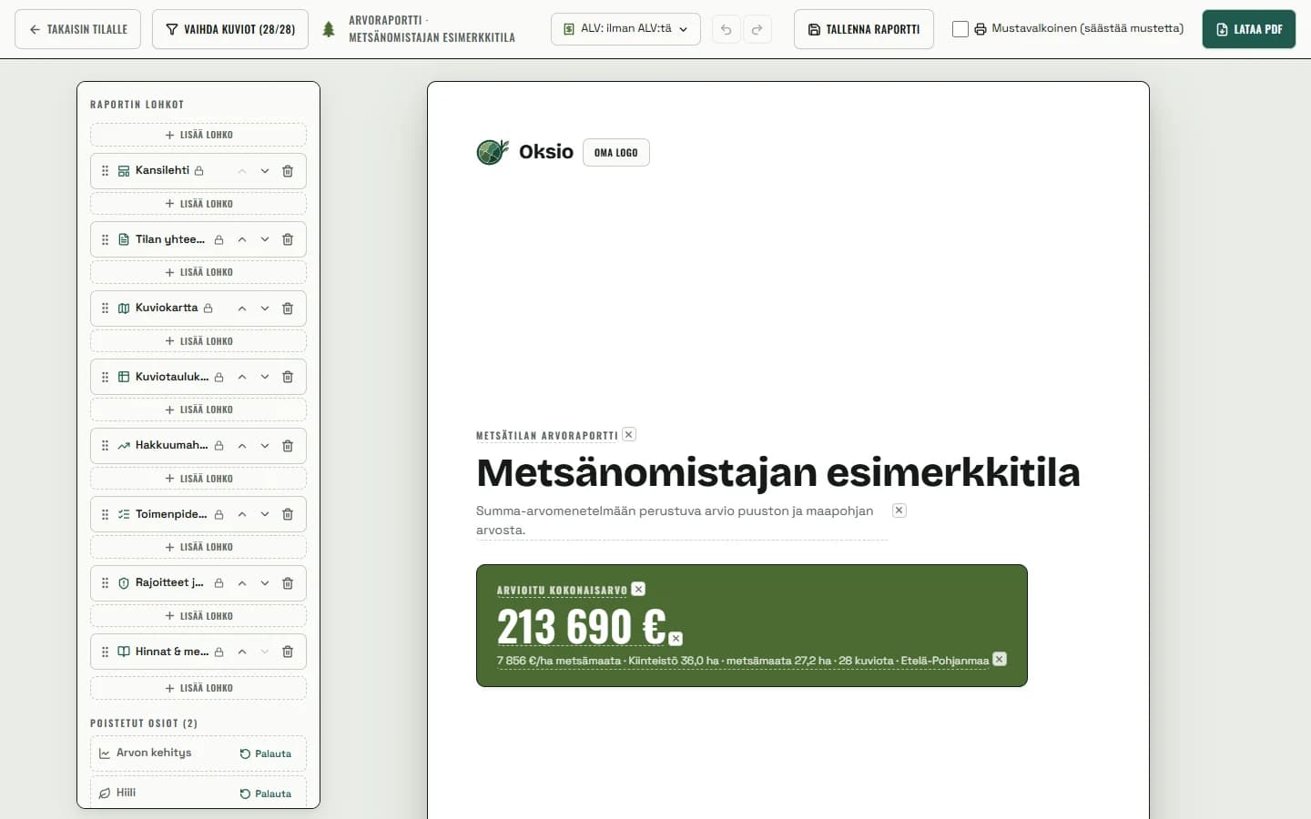Viewport: 1311px width, 819px height.
Task: Restore the Arvon kehitys section
Action: (266, 753)
